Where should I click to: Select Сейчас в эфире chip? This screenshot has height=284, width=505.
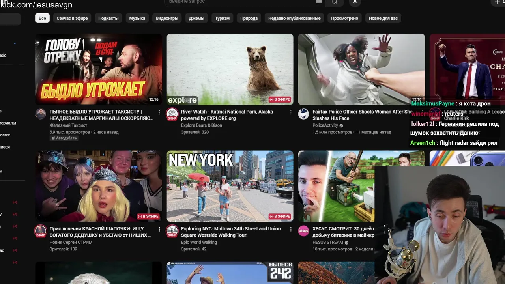(72, 18)
